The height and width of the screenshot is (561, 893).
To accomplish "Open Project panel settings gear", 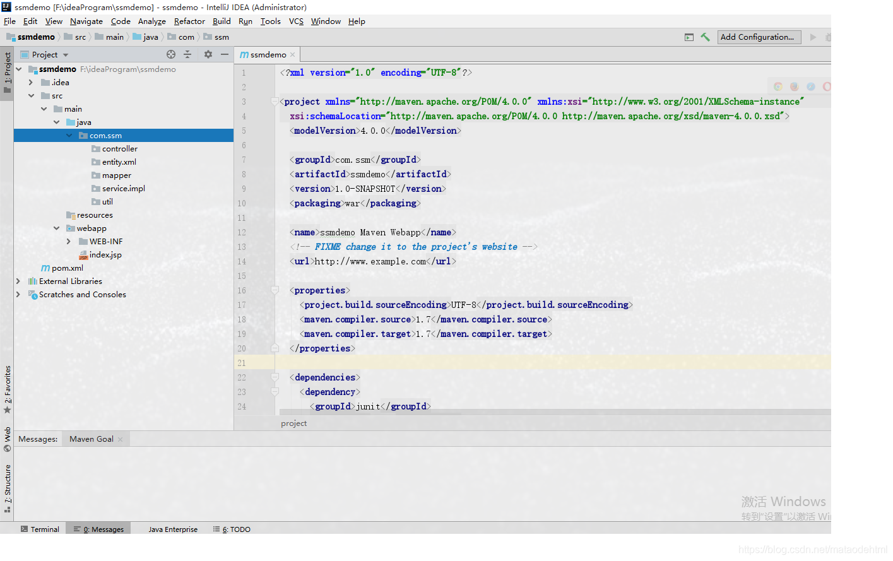I will 208,54.
